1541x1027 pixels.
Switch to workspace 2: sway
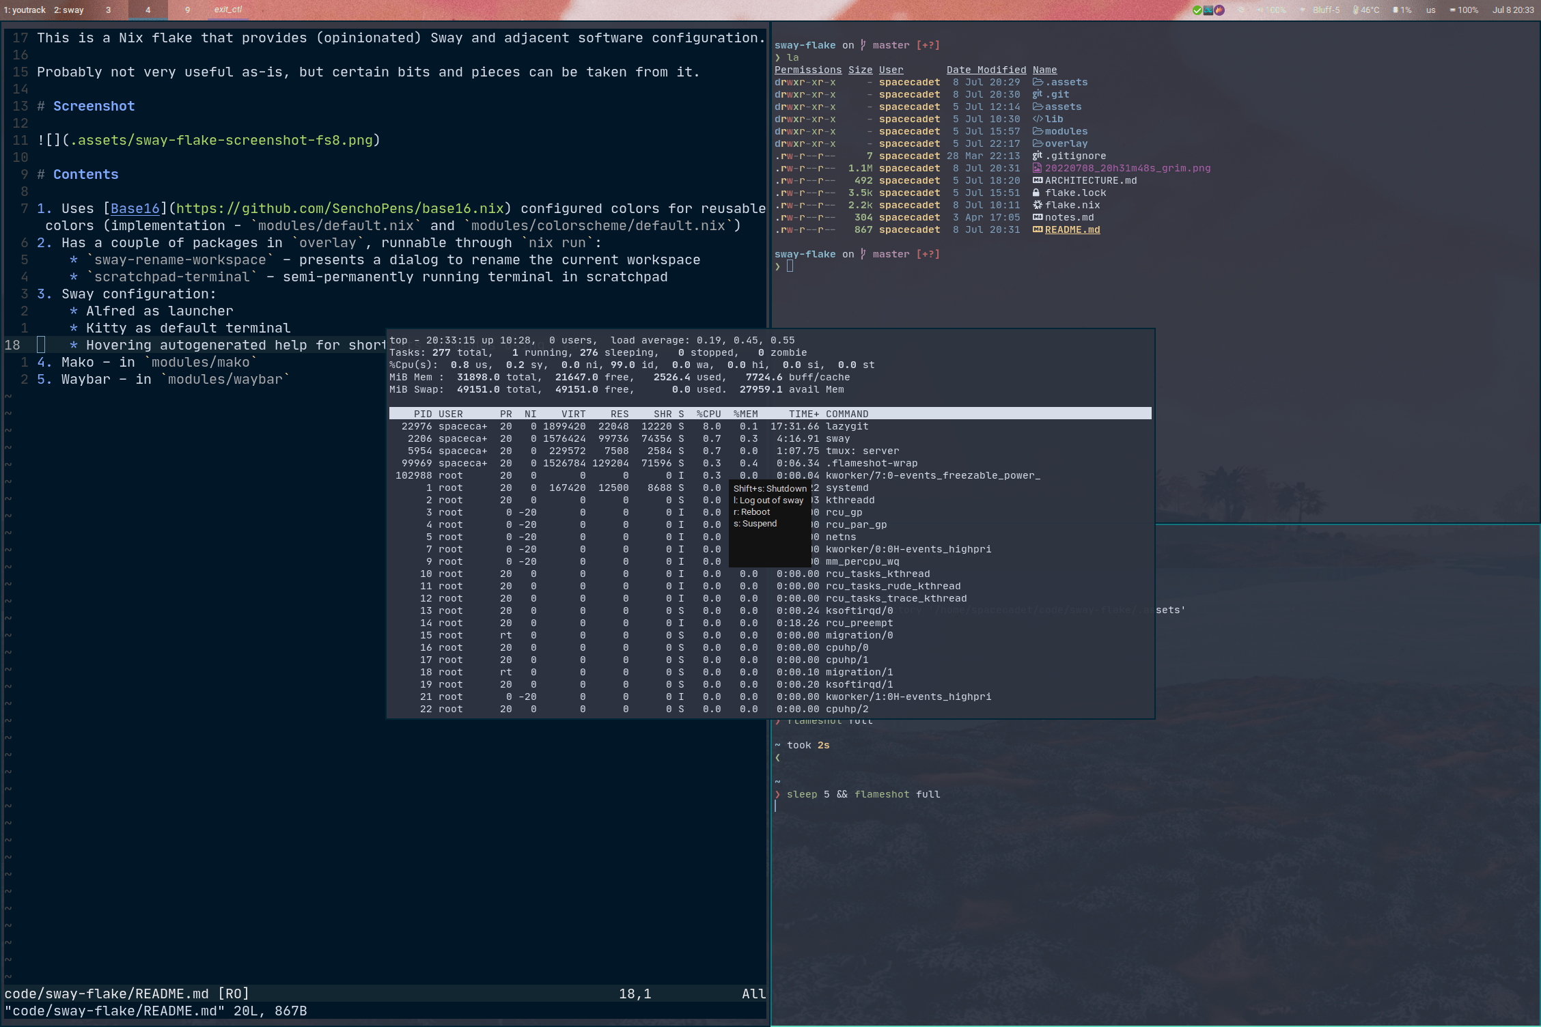(x=69, y=10)
